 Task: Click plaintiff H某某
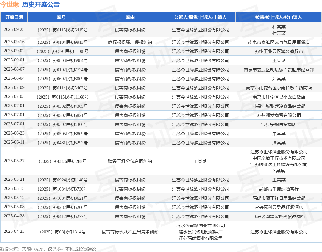point(200,162)
